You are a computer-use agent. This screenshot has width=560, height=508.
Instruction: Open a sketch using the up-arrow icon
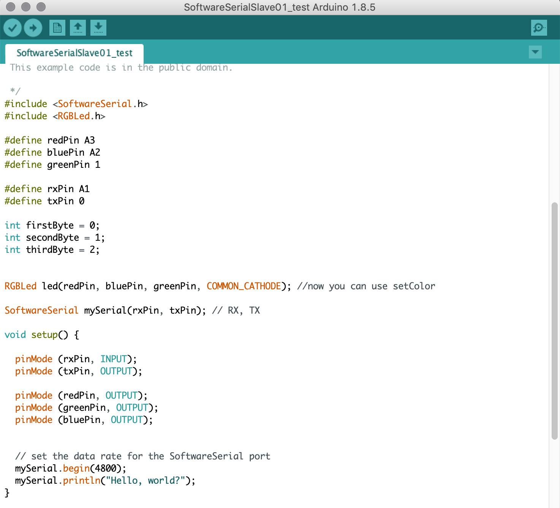coord(78,28)
